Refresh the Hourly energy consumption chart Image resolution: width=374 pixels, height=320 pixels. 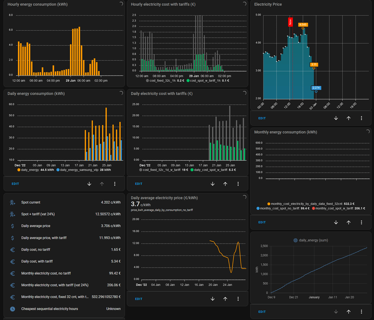click(x=121, y=4)
